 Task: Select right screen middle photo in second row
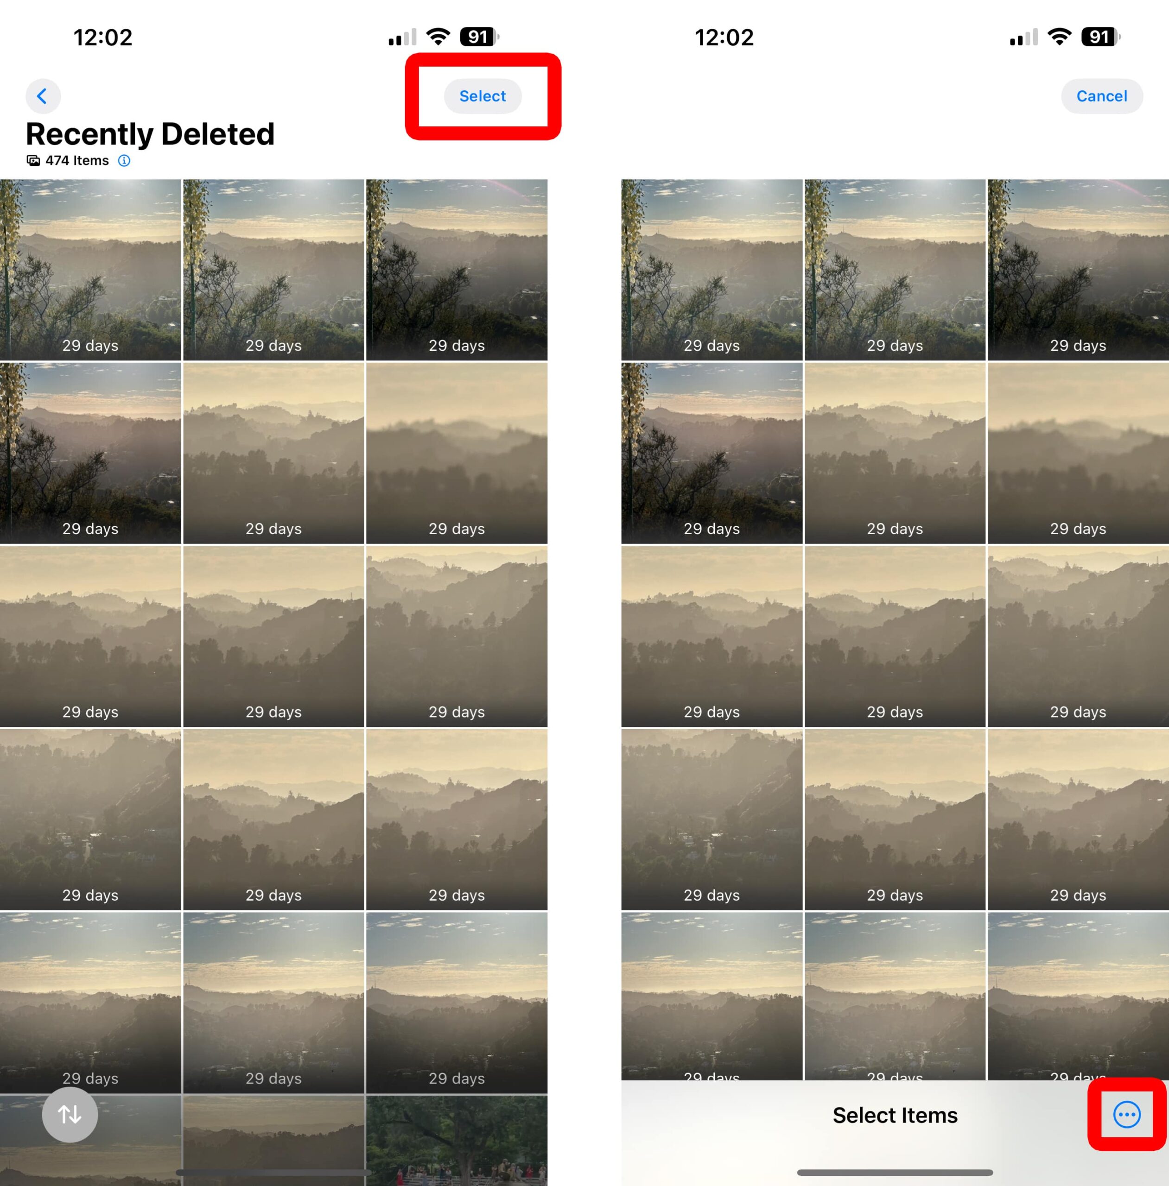[x=895, y=453]
